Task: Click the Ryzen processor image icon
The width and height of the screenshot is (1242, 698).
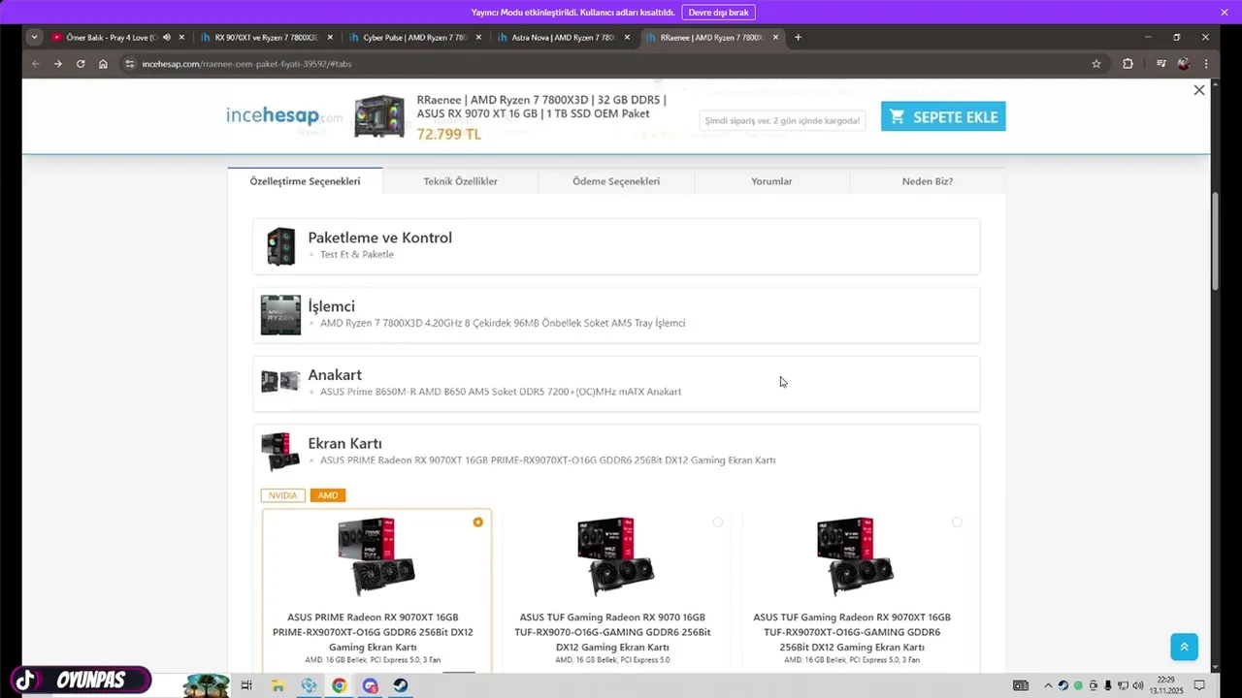Action: click(280, 315)
